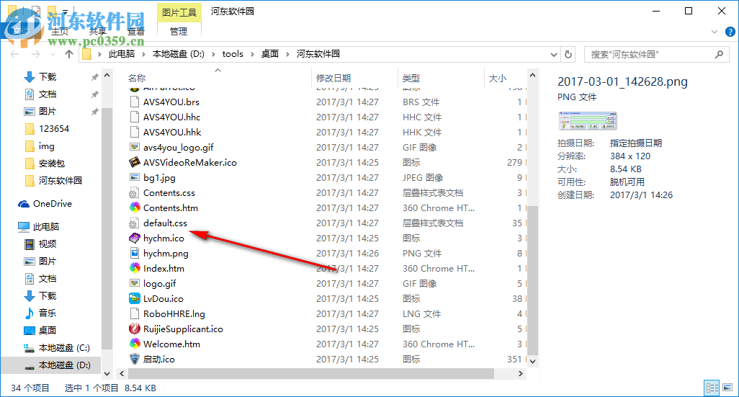Open the 共享 ribbon tab
This screenshot has height=397, width=739.
(98, 32)
